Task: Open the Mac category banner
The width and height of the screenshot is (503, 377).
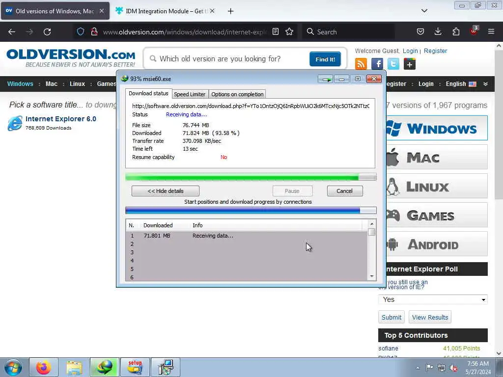Action: 437,157
